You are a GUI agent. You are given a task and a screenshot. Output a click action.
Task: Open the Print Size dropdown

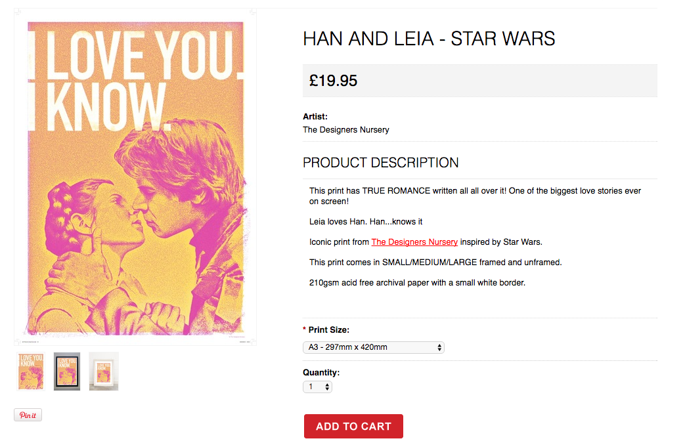[x=373, y=347]
